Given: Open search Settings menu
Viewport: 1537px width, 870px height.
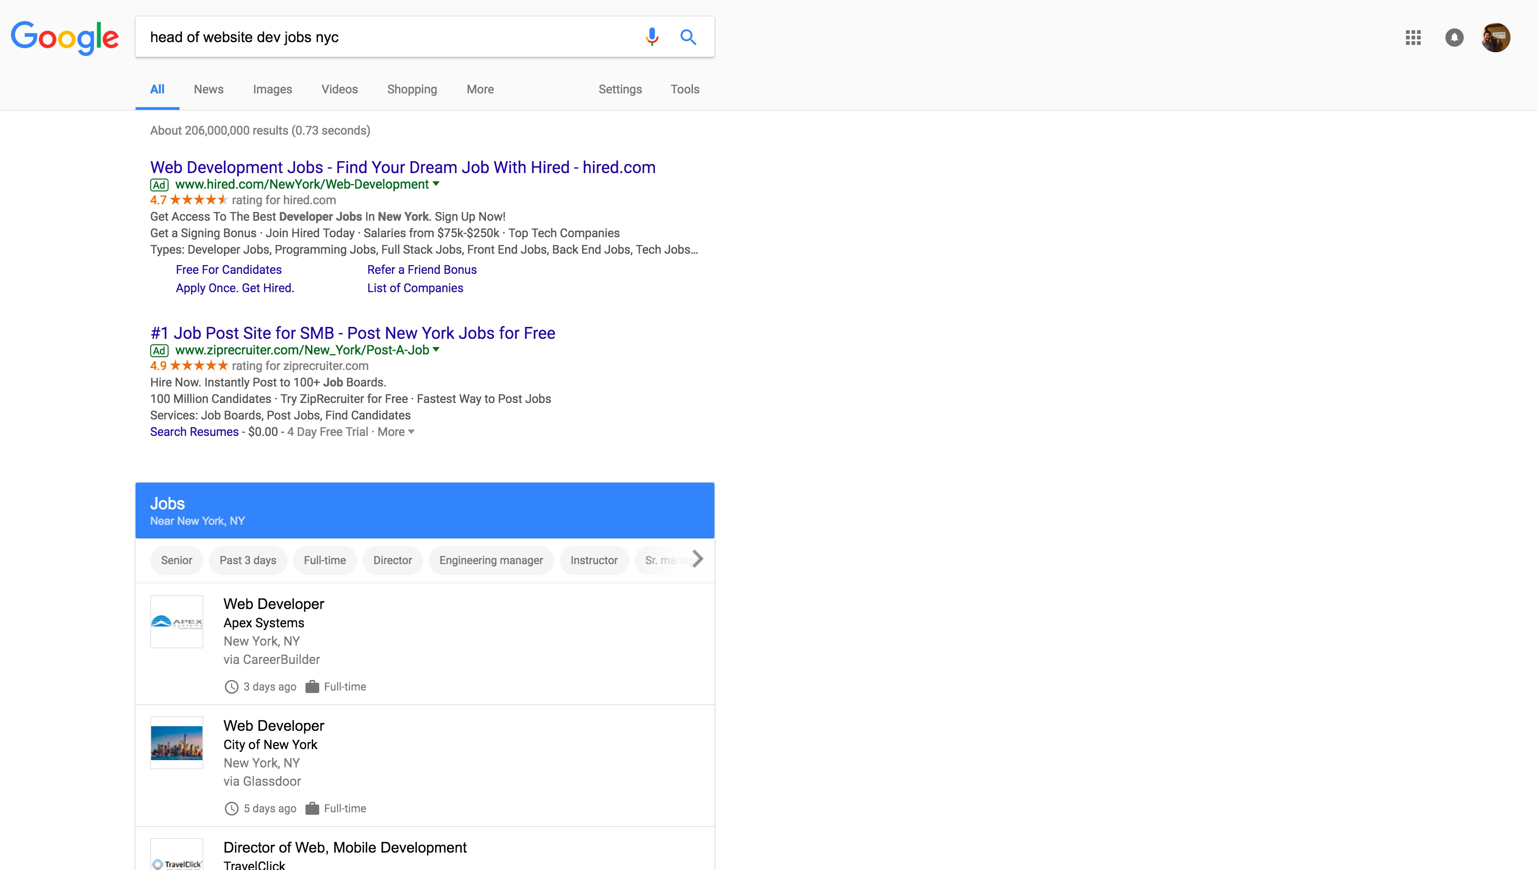Looking at the screenshot, I should [620, 90].
